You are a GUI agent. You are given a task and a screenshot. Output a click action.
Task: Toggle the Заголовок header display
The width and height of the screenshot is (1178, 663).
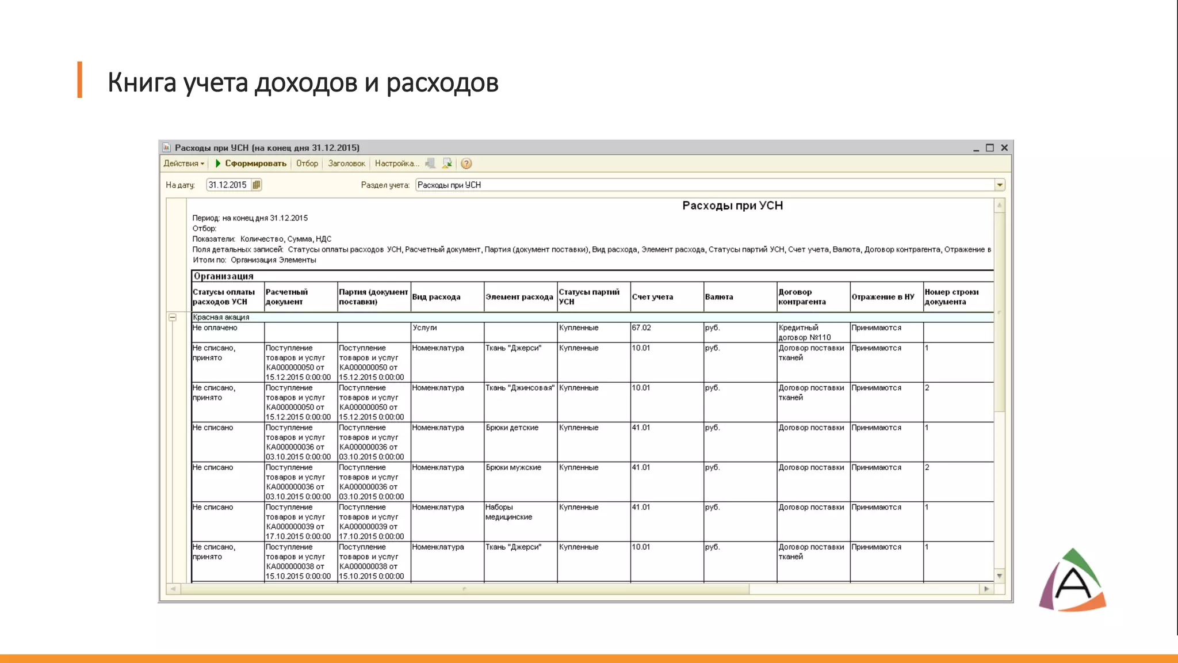[346, 163]
